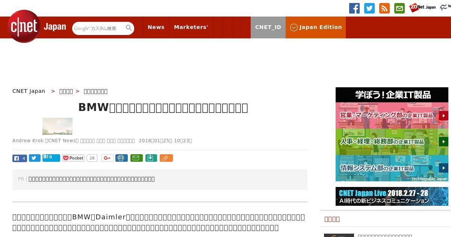Go to CNET Japan home logo
Viewport: 451px width, 237px height.
(37, 27)
